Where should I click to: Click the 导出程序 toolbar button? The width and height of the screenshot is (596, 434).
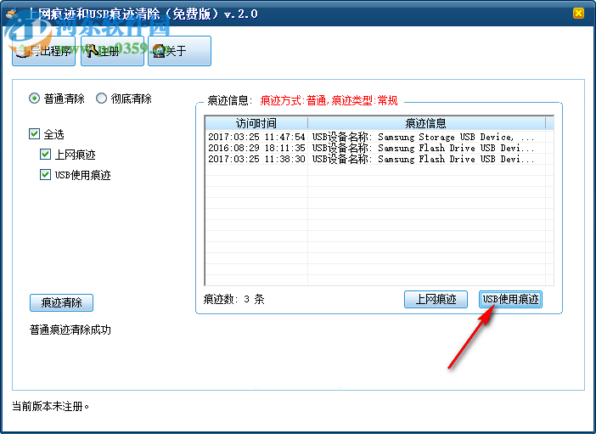pyautogui.click(x=43, y=51)
